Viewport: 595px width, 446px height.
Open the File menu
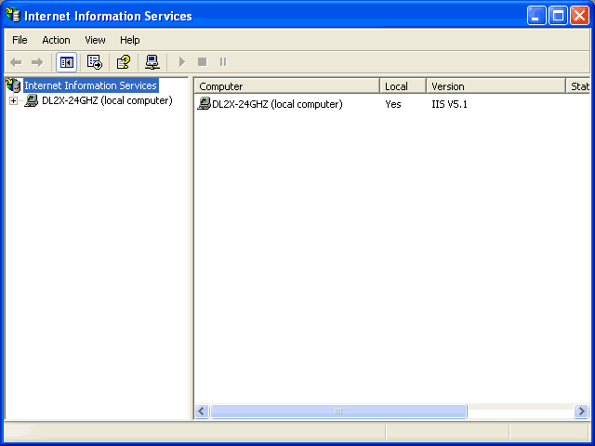point(20,40)
